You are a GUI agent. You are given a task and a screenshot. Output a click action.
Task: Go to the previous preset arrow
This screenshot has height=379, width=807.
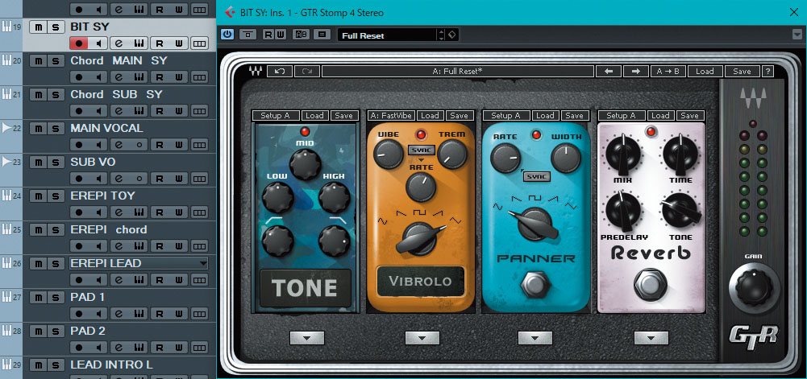[x=609, y=72]
